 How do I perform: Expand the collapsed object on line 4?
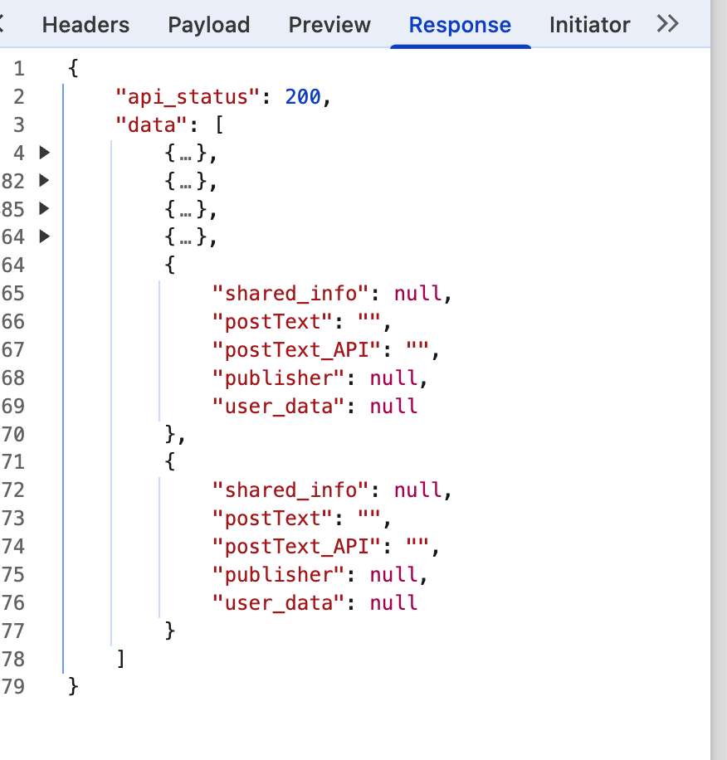[x=45, y=153]
